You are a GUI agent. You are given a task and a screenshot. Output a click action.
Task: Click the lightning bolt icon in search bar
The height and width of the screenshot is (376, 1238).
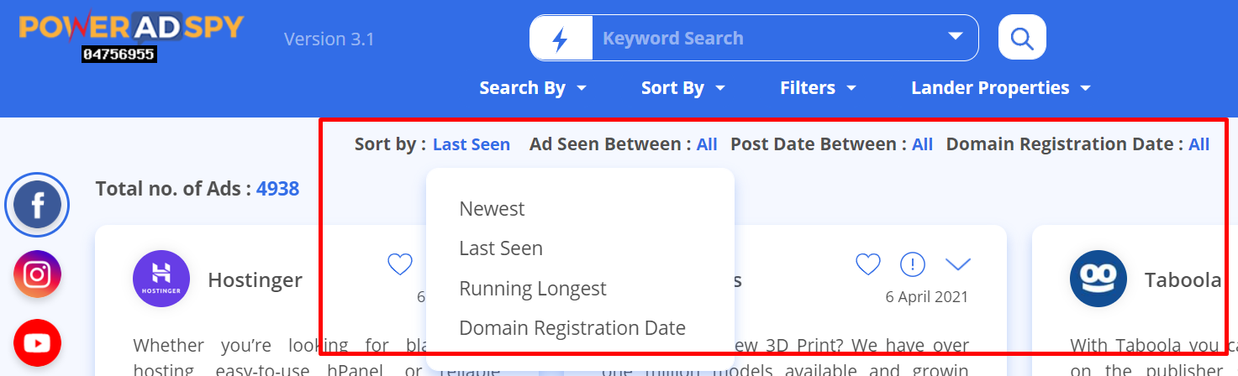[561, 39]
